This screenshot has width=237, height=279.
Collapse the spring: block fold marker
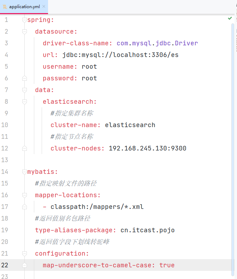[24, 20]
